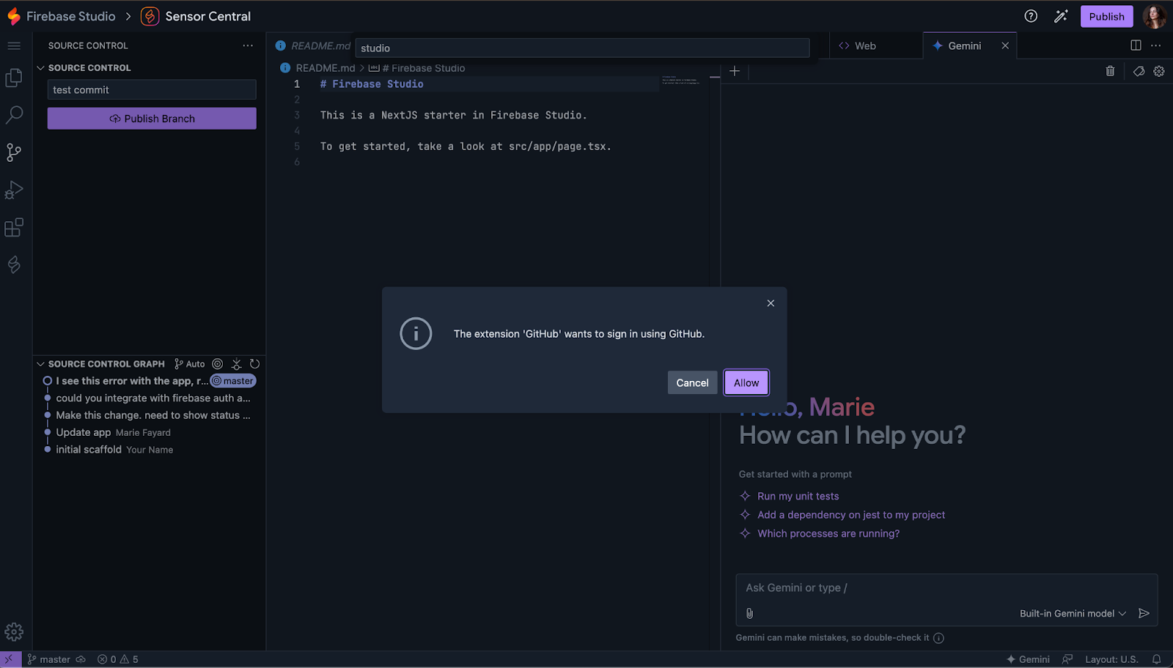This screenshot has width=1173, height=668.
Task: Attach a file with the paperclip icon
Action: pos(749,613)
